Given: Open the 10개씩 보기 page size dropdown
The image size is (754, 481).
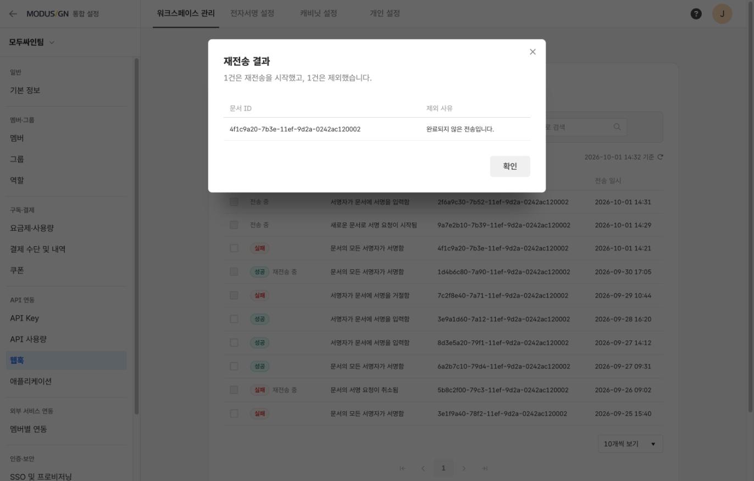Looking at the screenshot, I should coord(630,444).
